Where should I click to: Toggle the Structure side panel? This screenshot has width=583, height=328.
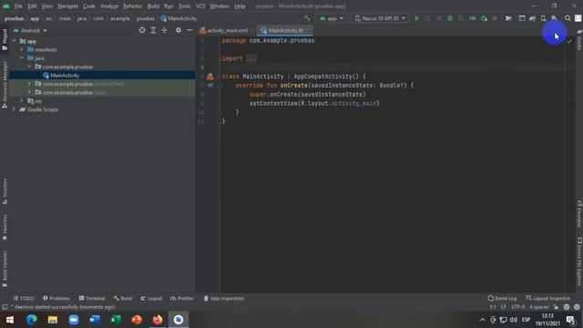(x=5, y=191)
